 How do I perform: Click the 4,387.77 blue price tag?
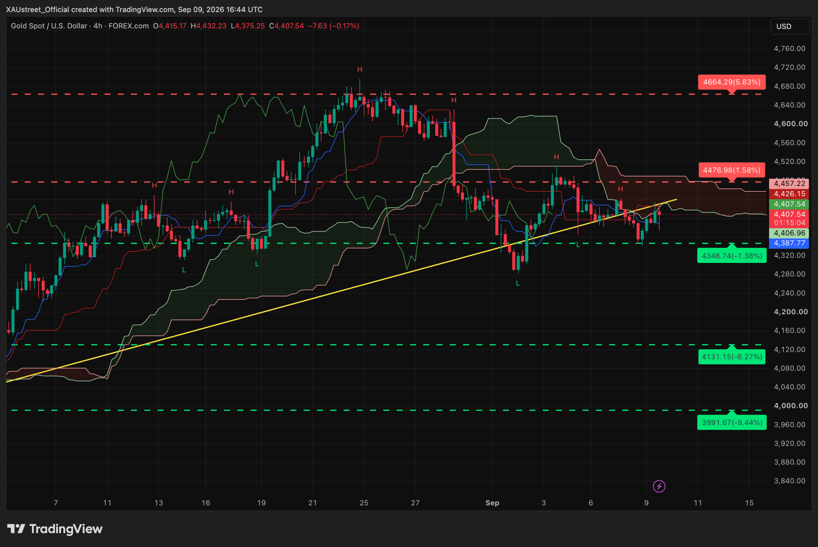(789, 243)
